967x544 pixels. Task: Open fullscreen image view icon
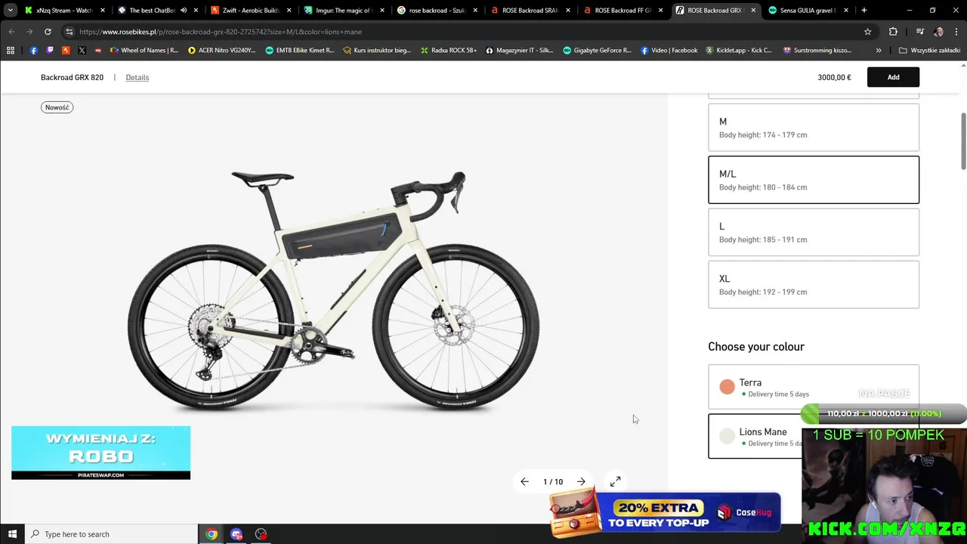point(615,481)
